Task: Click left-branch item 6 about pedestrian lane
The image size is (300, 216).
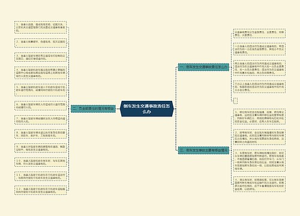Action: point(41,106)
